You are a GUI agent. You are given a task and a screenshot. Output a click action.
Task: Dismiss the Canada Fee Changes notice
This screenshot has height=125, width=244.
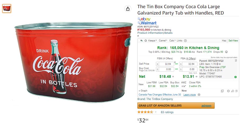coord(199,95)
